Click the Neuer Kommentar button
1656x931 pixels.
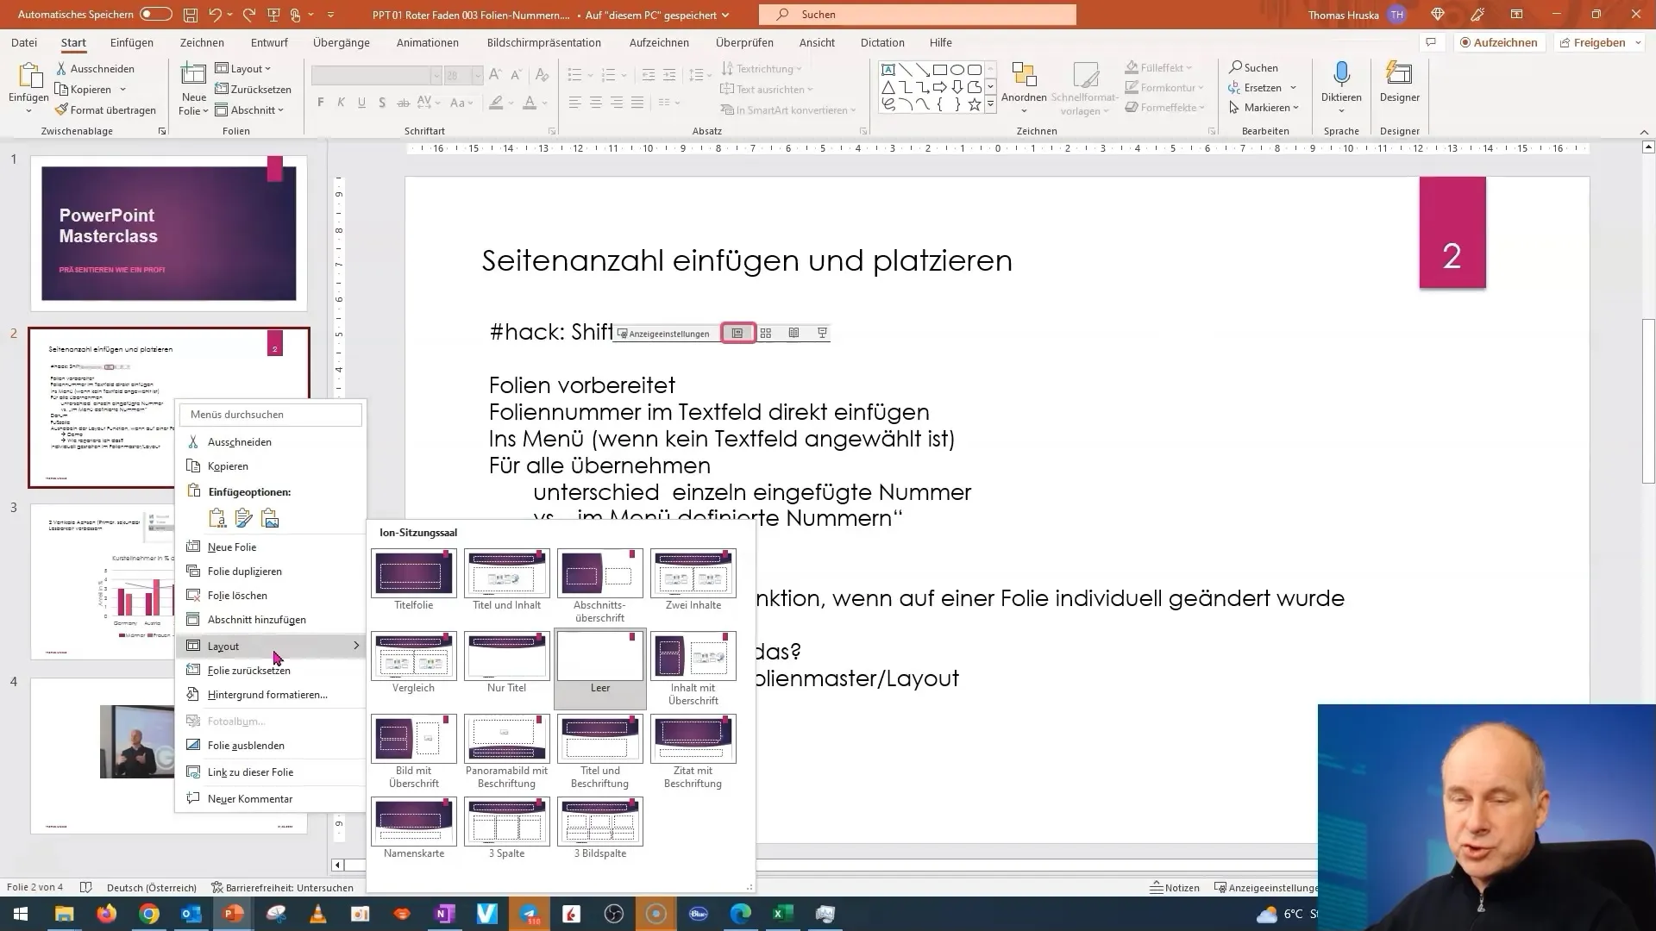250,798
